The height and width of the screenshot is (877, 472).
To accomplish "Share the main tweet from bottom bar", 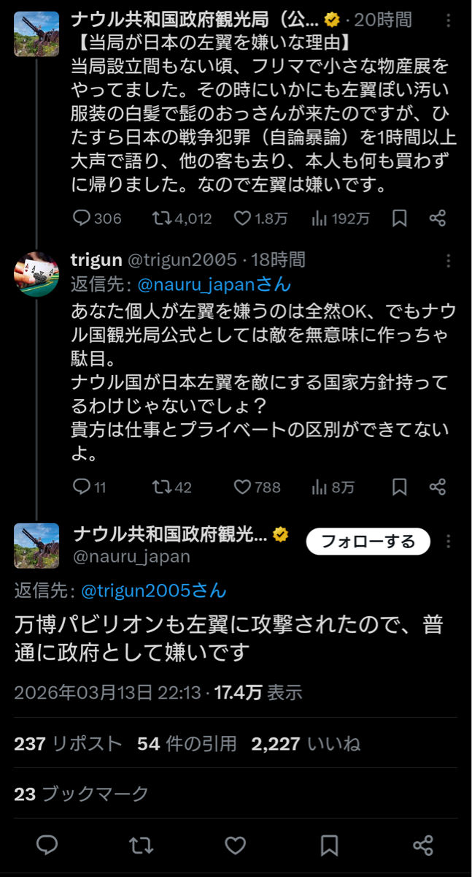I will point(423,846).
